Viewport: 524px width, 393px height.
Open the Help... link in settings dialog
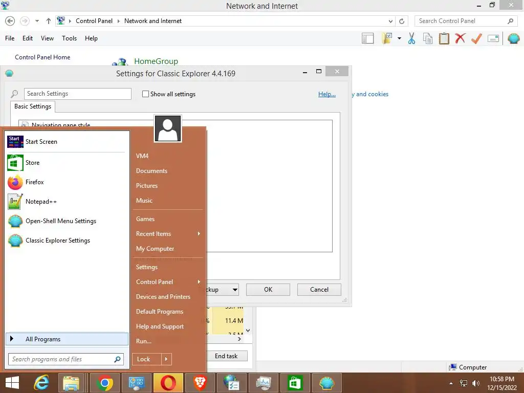[x=327, y=94]
